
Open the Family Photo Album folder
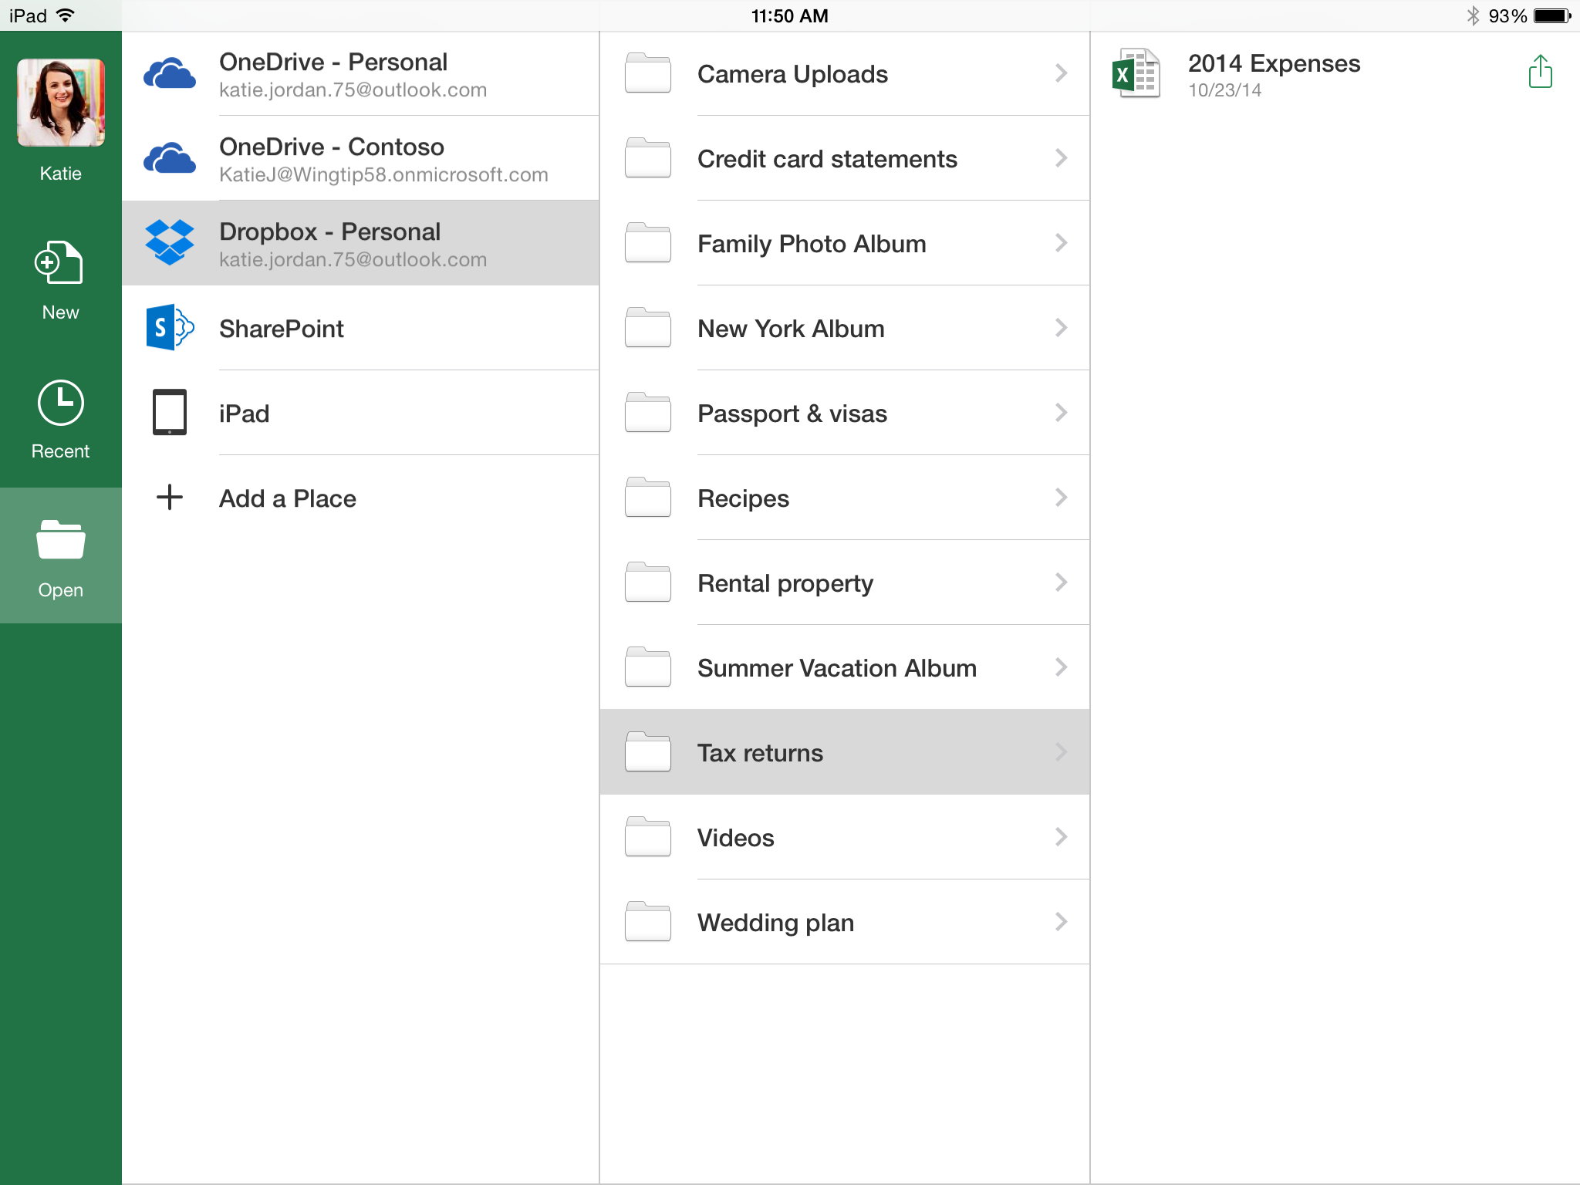(845, 243)
